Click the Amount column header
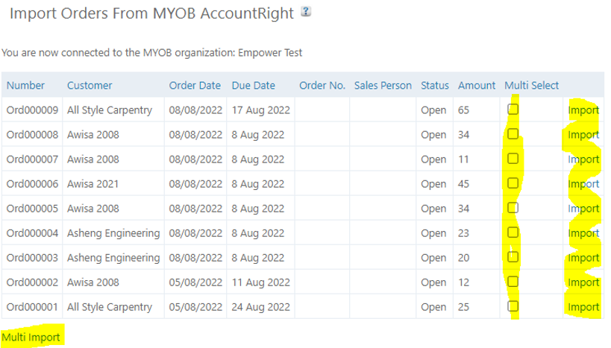This screenshot has height=348, width=611. (x=477, y=86)
